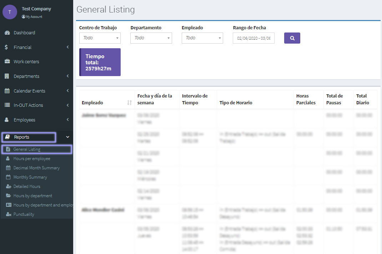
Task: Click the In-OUT Actions list icon
Action: click(x=7, y=105)
